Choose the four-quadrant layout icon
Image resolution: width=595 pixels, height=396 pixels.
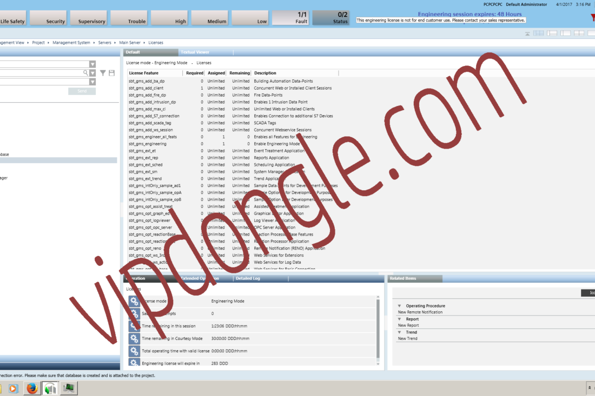coord(579,33)
